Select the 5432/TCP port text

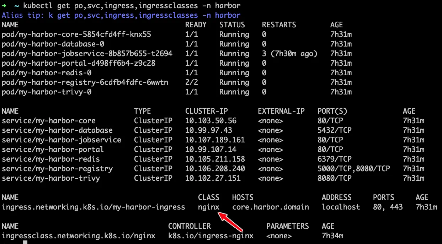[x=334, y=130]
